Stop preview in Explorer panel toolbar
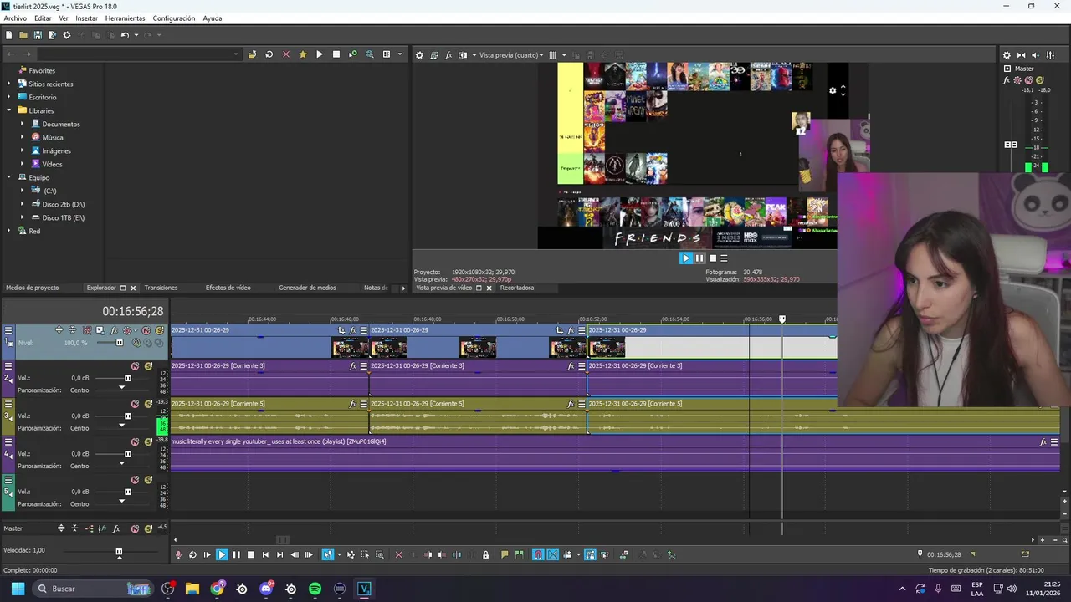 coord(336,54)
